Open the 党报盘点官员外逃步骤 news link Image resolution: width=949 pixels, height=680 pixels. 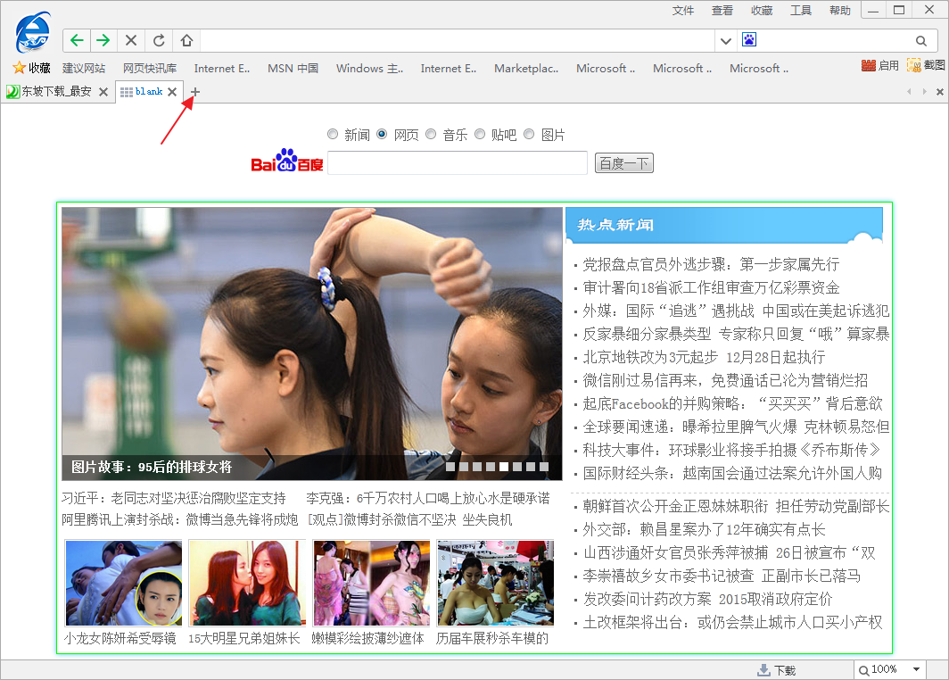coord(711,265)
